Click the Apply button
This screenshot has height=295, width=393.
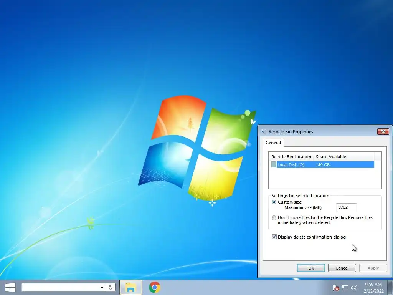click(x=373, y=268)
